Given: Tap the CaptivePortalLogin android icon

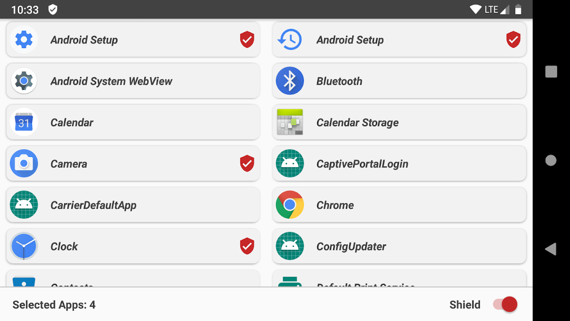Looking at the screenshot, I should pyautogui.click(x=289, y=164).
